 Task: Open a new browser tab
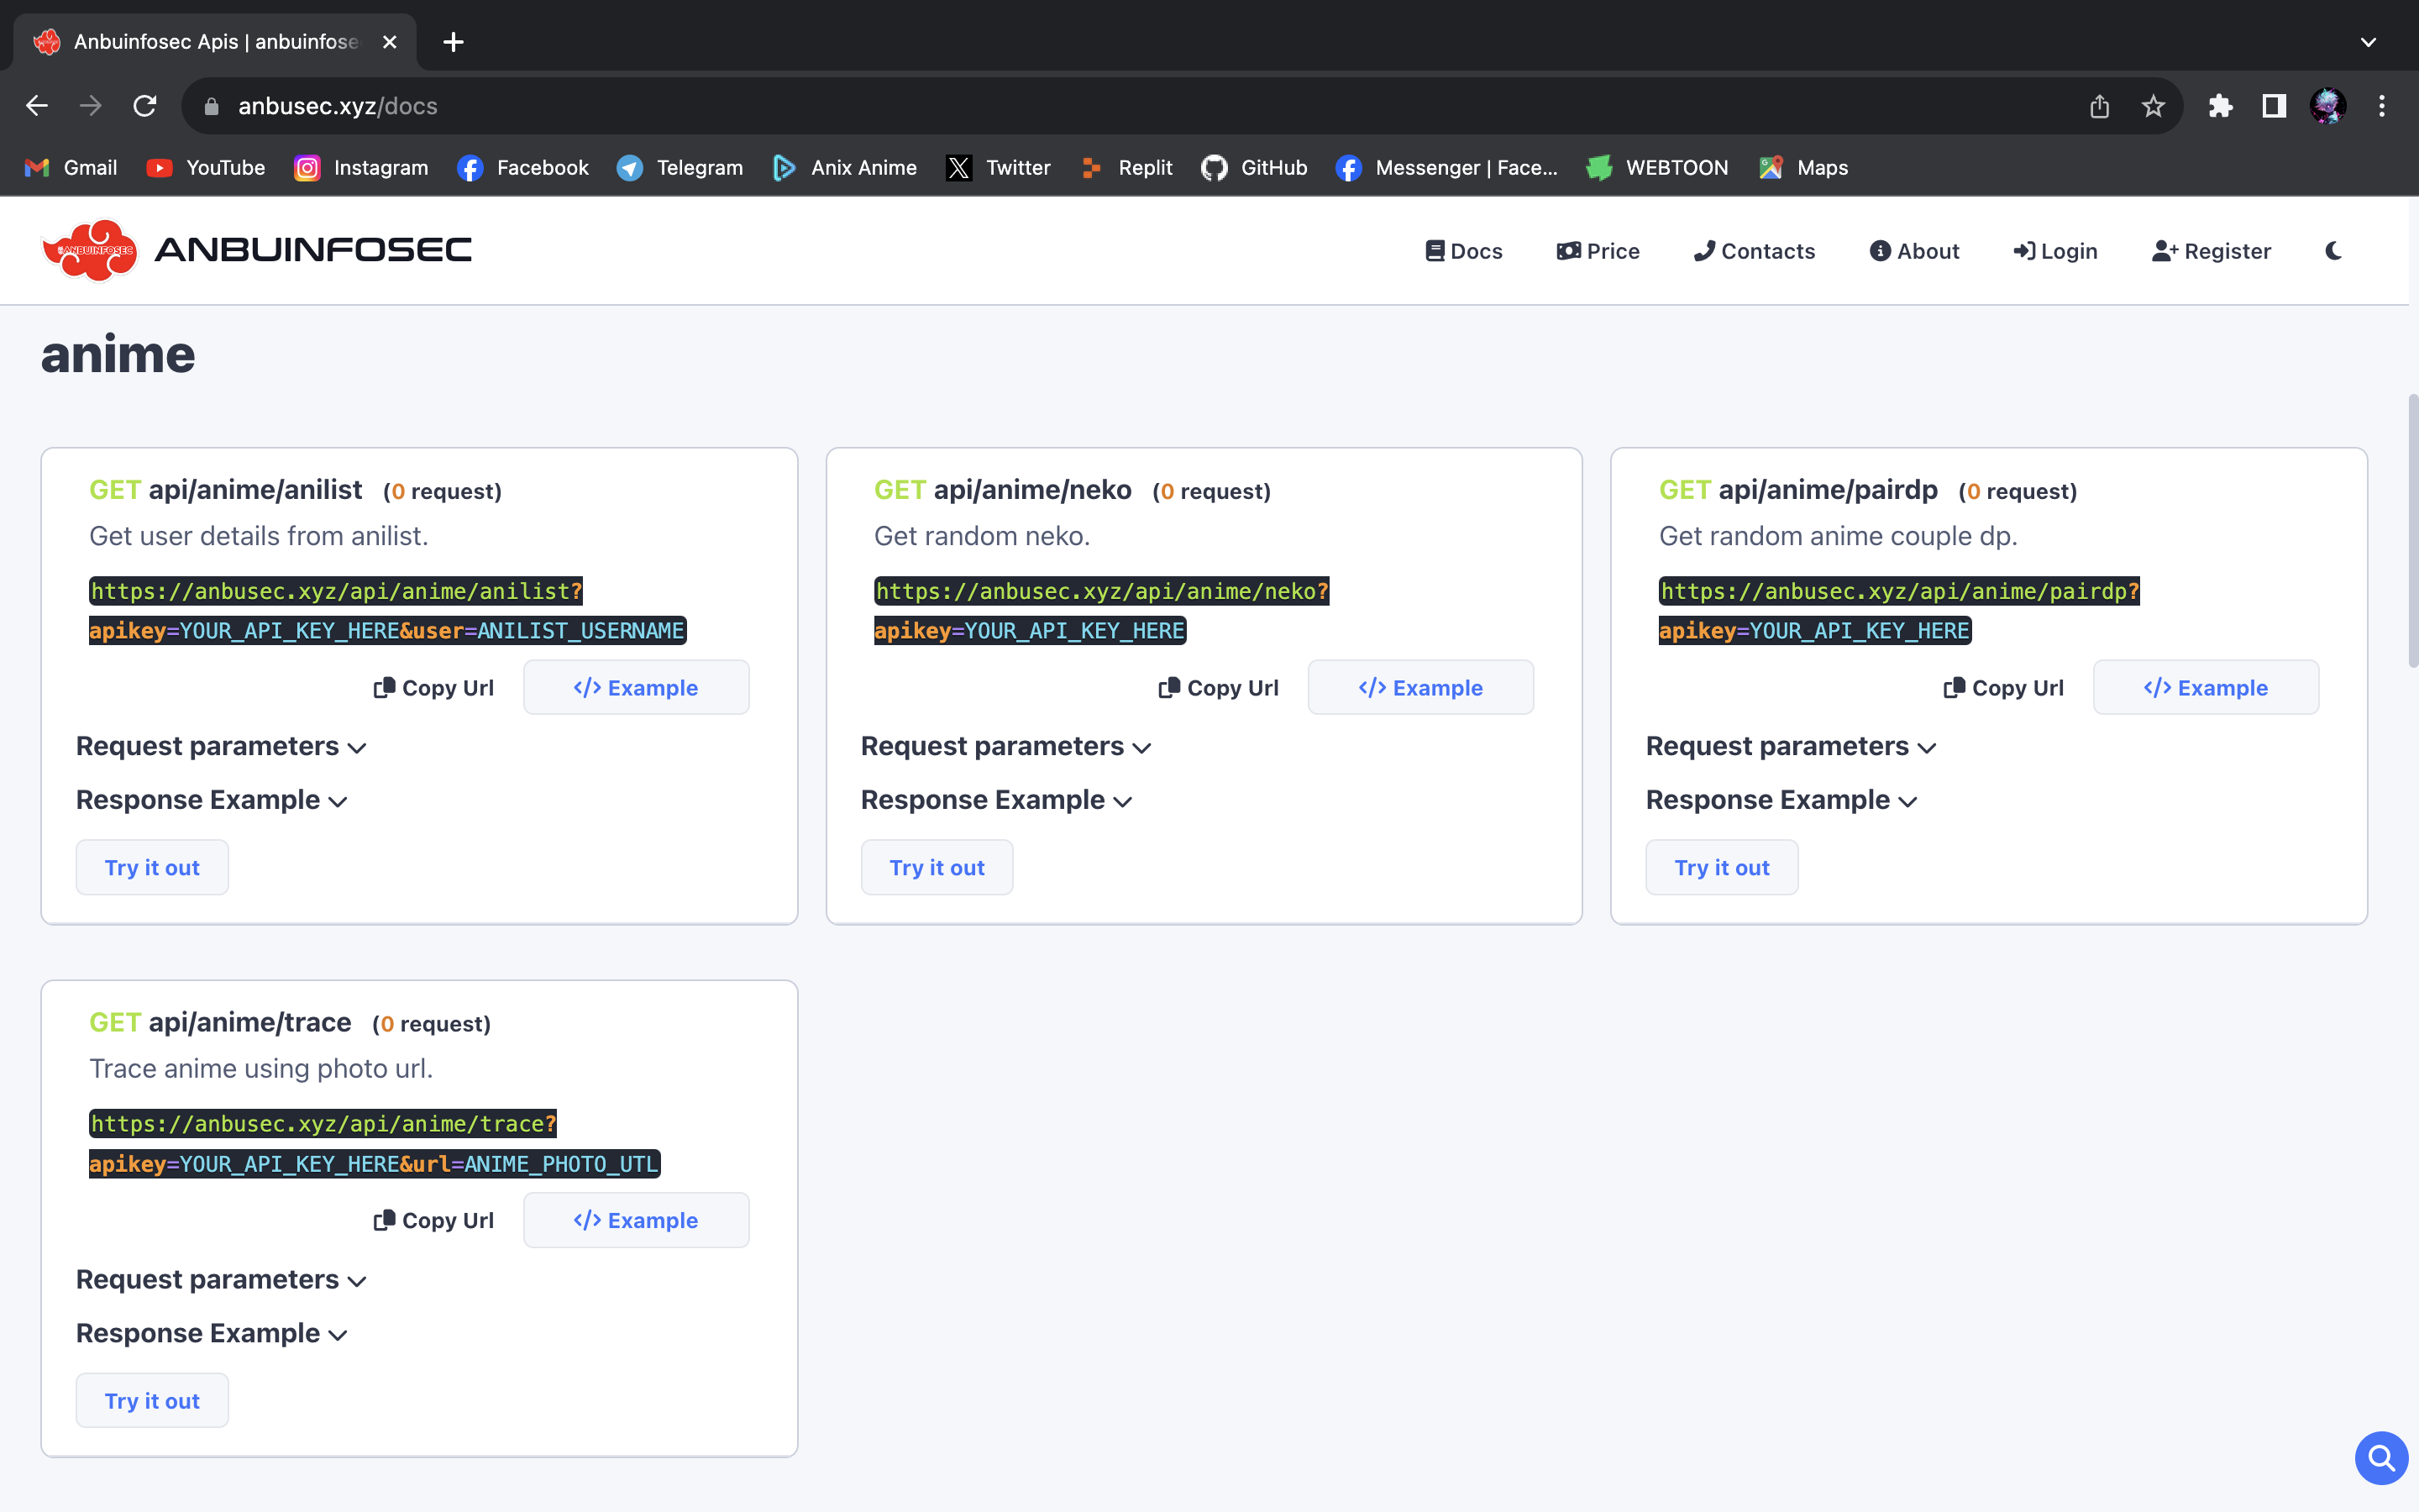tap(453, 42)
